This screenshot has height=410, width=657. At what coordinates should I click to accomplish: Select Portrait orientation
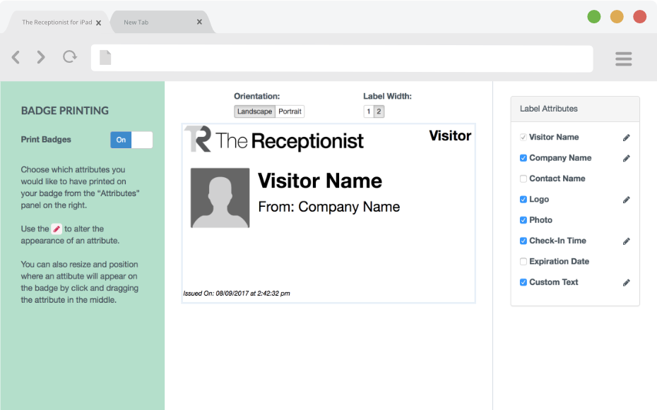coord(290,111)
